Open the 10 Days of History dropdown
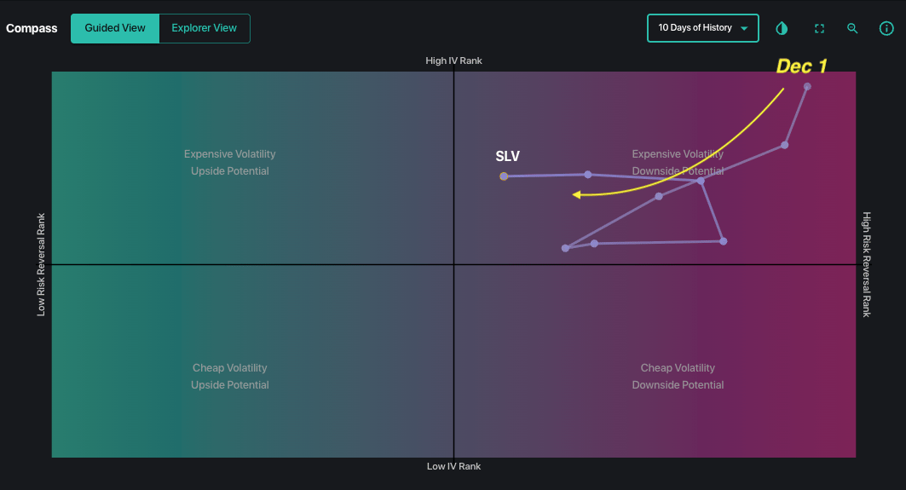This screenshot has height=490, width=906. [695, 28]
